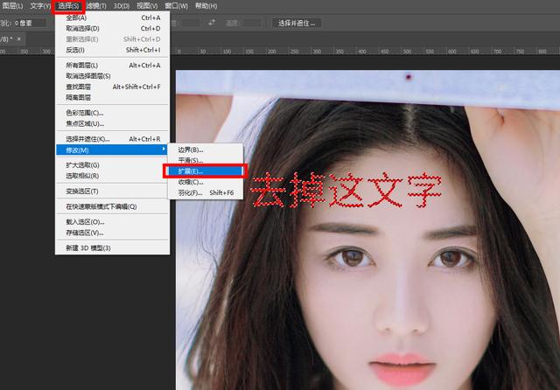Choose 扩大选取(G) entry
This screenshot has height=390, width=560.
tap(113, 165)
